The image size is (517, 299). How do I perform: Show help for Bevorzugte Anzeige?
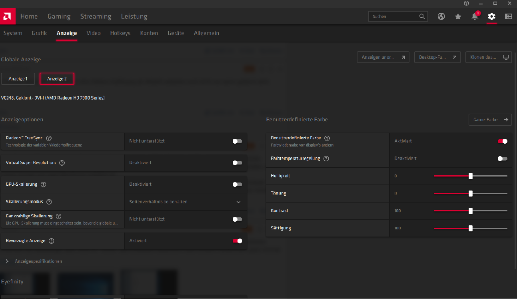[x=51, y=241]
